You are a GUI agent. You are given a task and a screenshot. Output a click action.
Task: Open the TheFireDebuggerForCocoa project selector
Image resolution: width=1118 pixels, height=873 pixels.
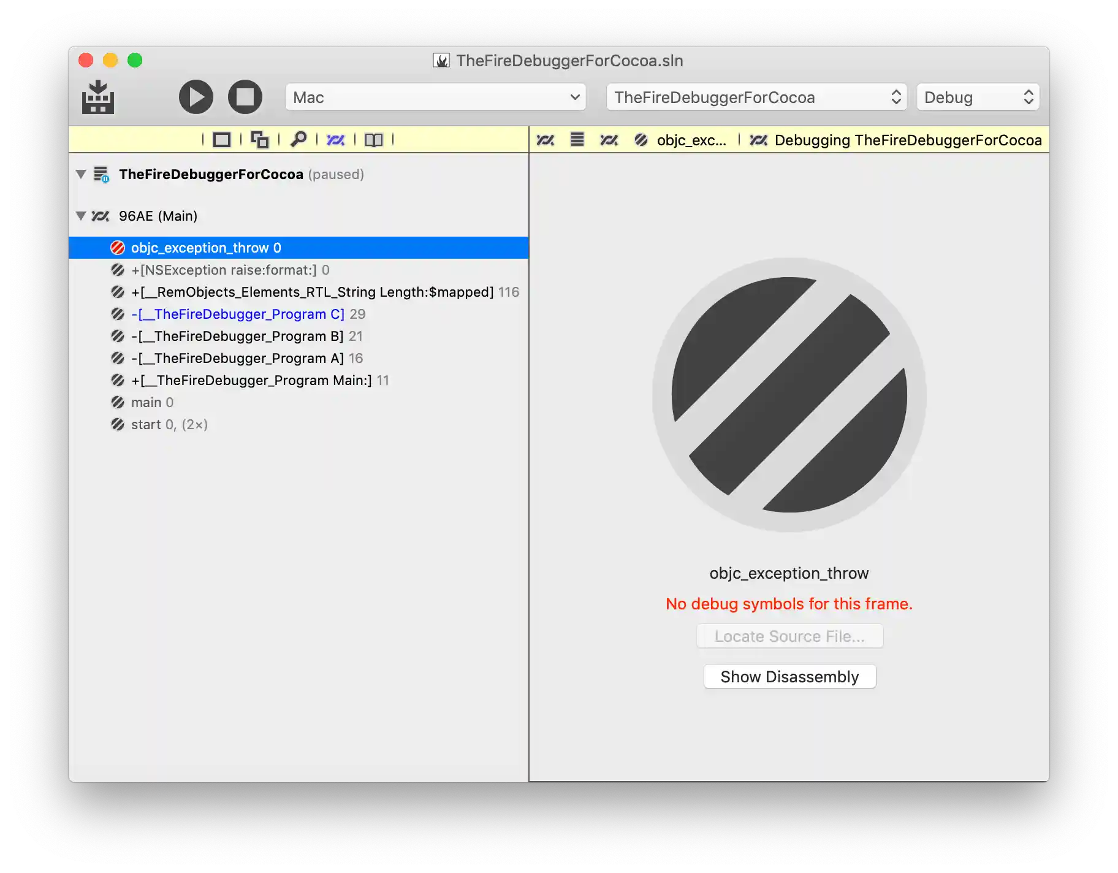point(756,97)
